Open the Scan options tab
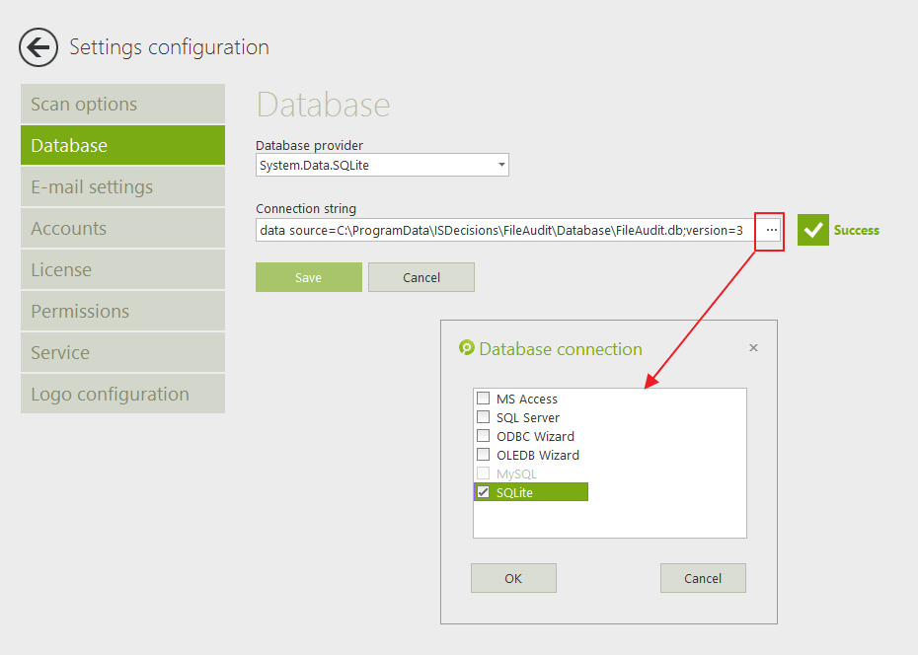Image resolution: width=918 pixels, height=655 pixels. [122, 104]
